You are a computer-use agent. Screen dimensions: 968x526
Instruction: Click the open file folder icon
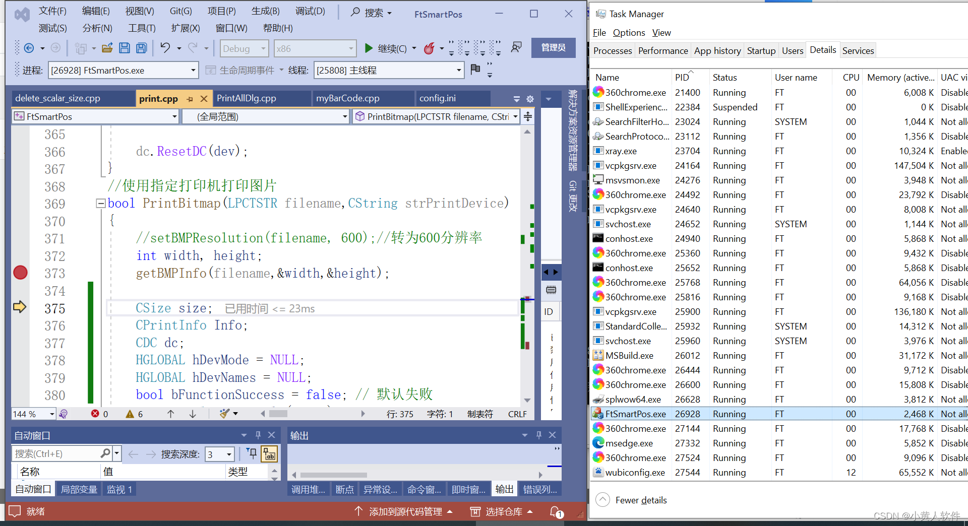[107, 48]
